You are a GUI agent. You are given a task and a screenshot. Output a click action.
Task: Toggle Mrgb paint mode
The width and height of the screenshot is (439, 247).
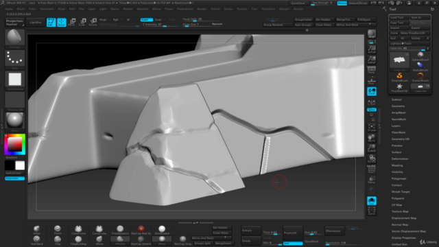coord(103,20)
